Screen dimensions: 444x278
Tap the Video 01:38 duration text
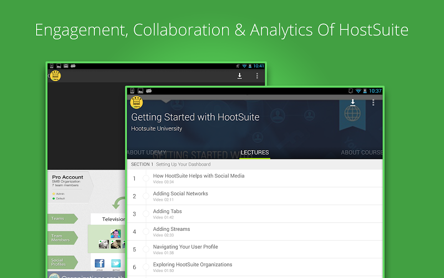[x=163, y=253]
